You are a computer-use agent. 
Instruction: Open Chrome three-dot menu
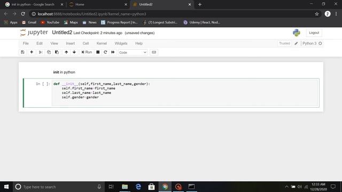[336, 14]
